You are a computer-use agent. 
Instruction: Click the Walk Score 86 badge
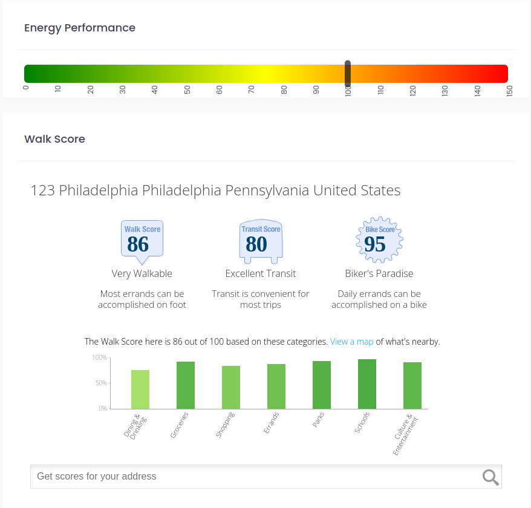click(x=142, y=241)
